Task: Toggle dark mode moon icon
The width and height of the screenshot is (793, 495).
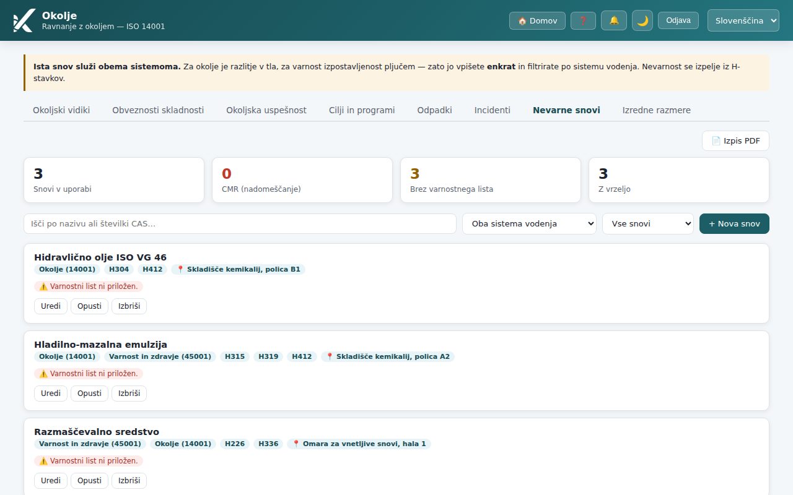Action: coord(642,20)
